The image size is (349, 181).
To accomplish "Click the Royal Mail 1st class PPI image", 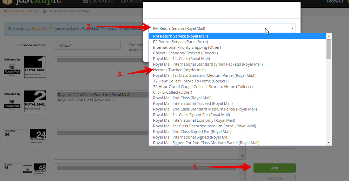I will [35, 67].
